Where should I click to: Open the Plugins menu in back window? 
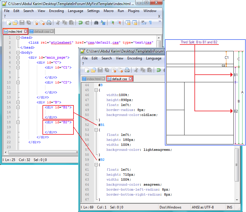[134, 11]
